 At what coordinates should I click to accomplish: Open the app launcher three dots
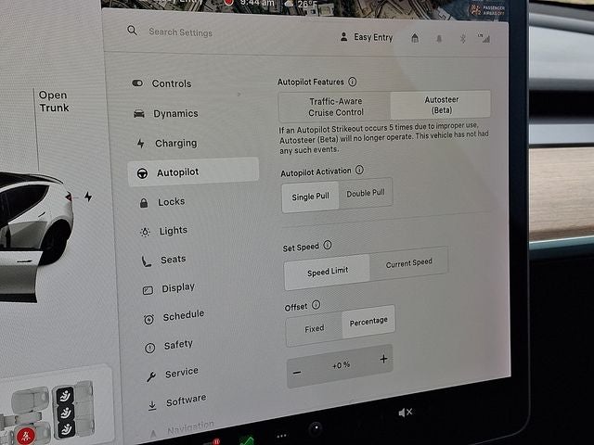(x=281, y=436)
